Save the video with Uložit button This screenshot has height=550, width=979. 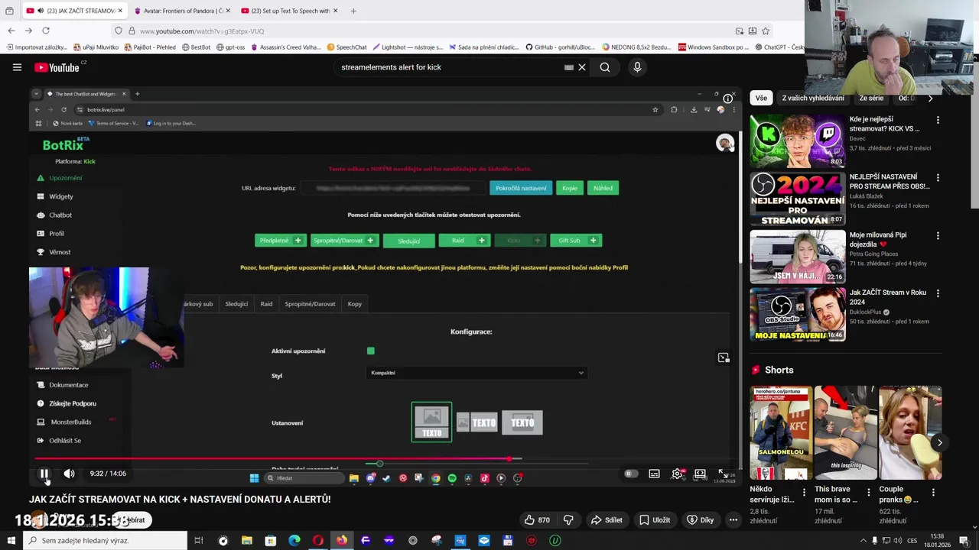pyautogui.click(x=654, y=520)
